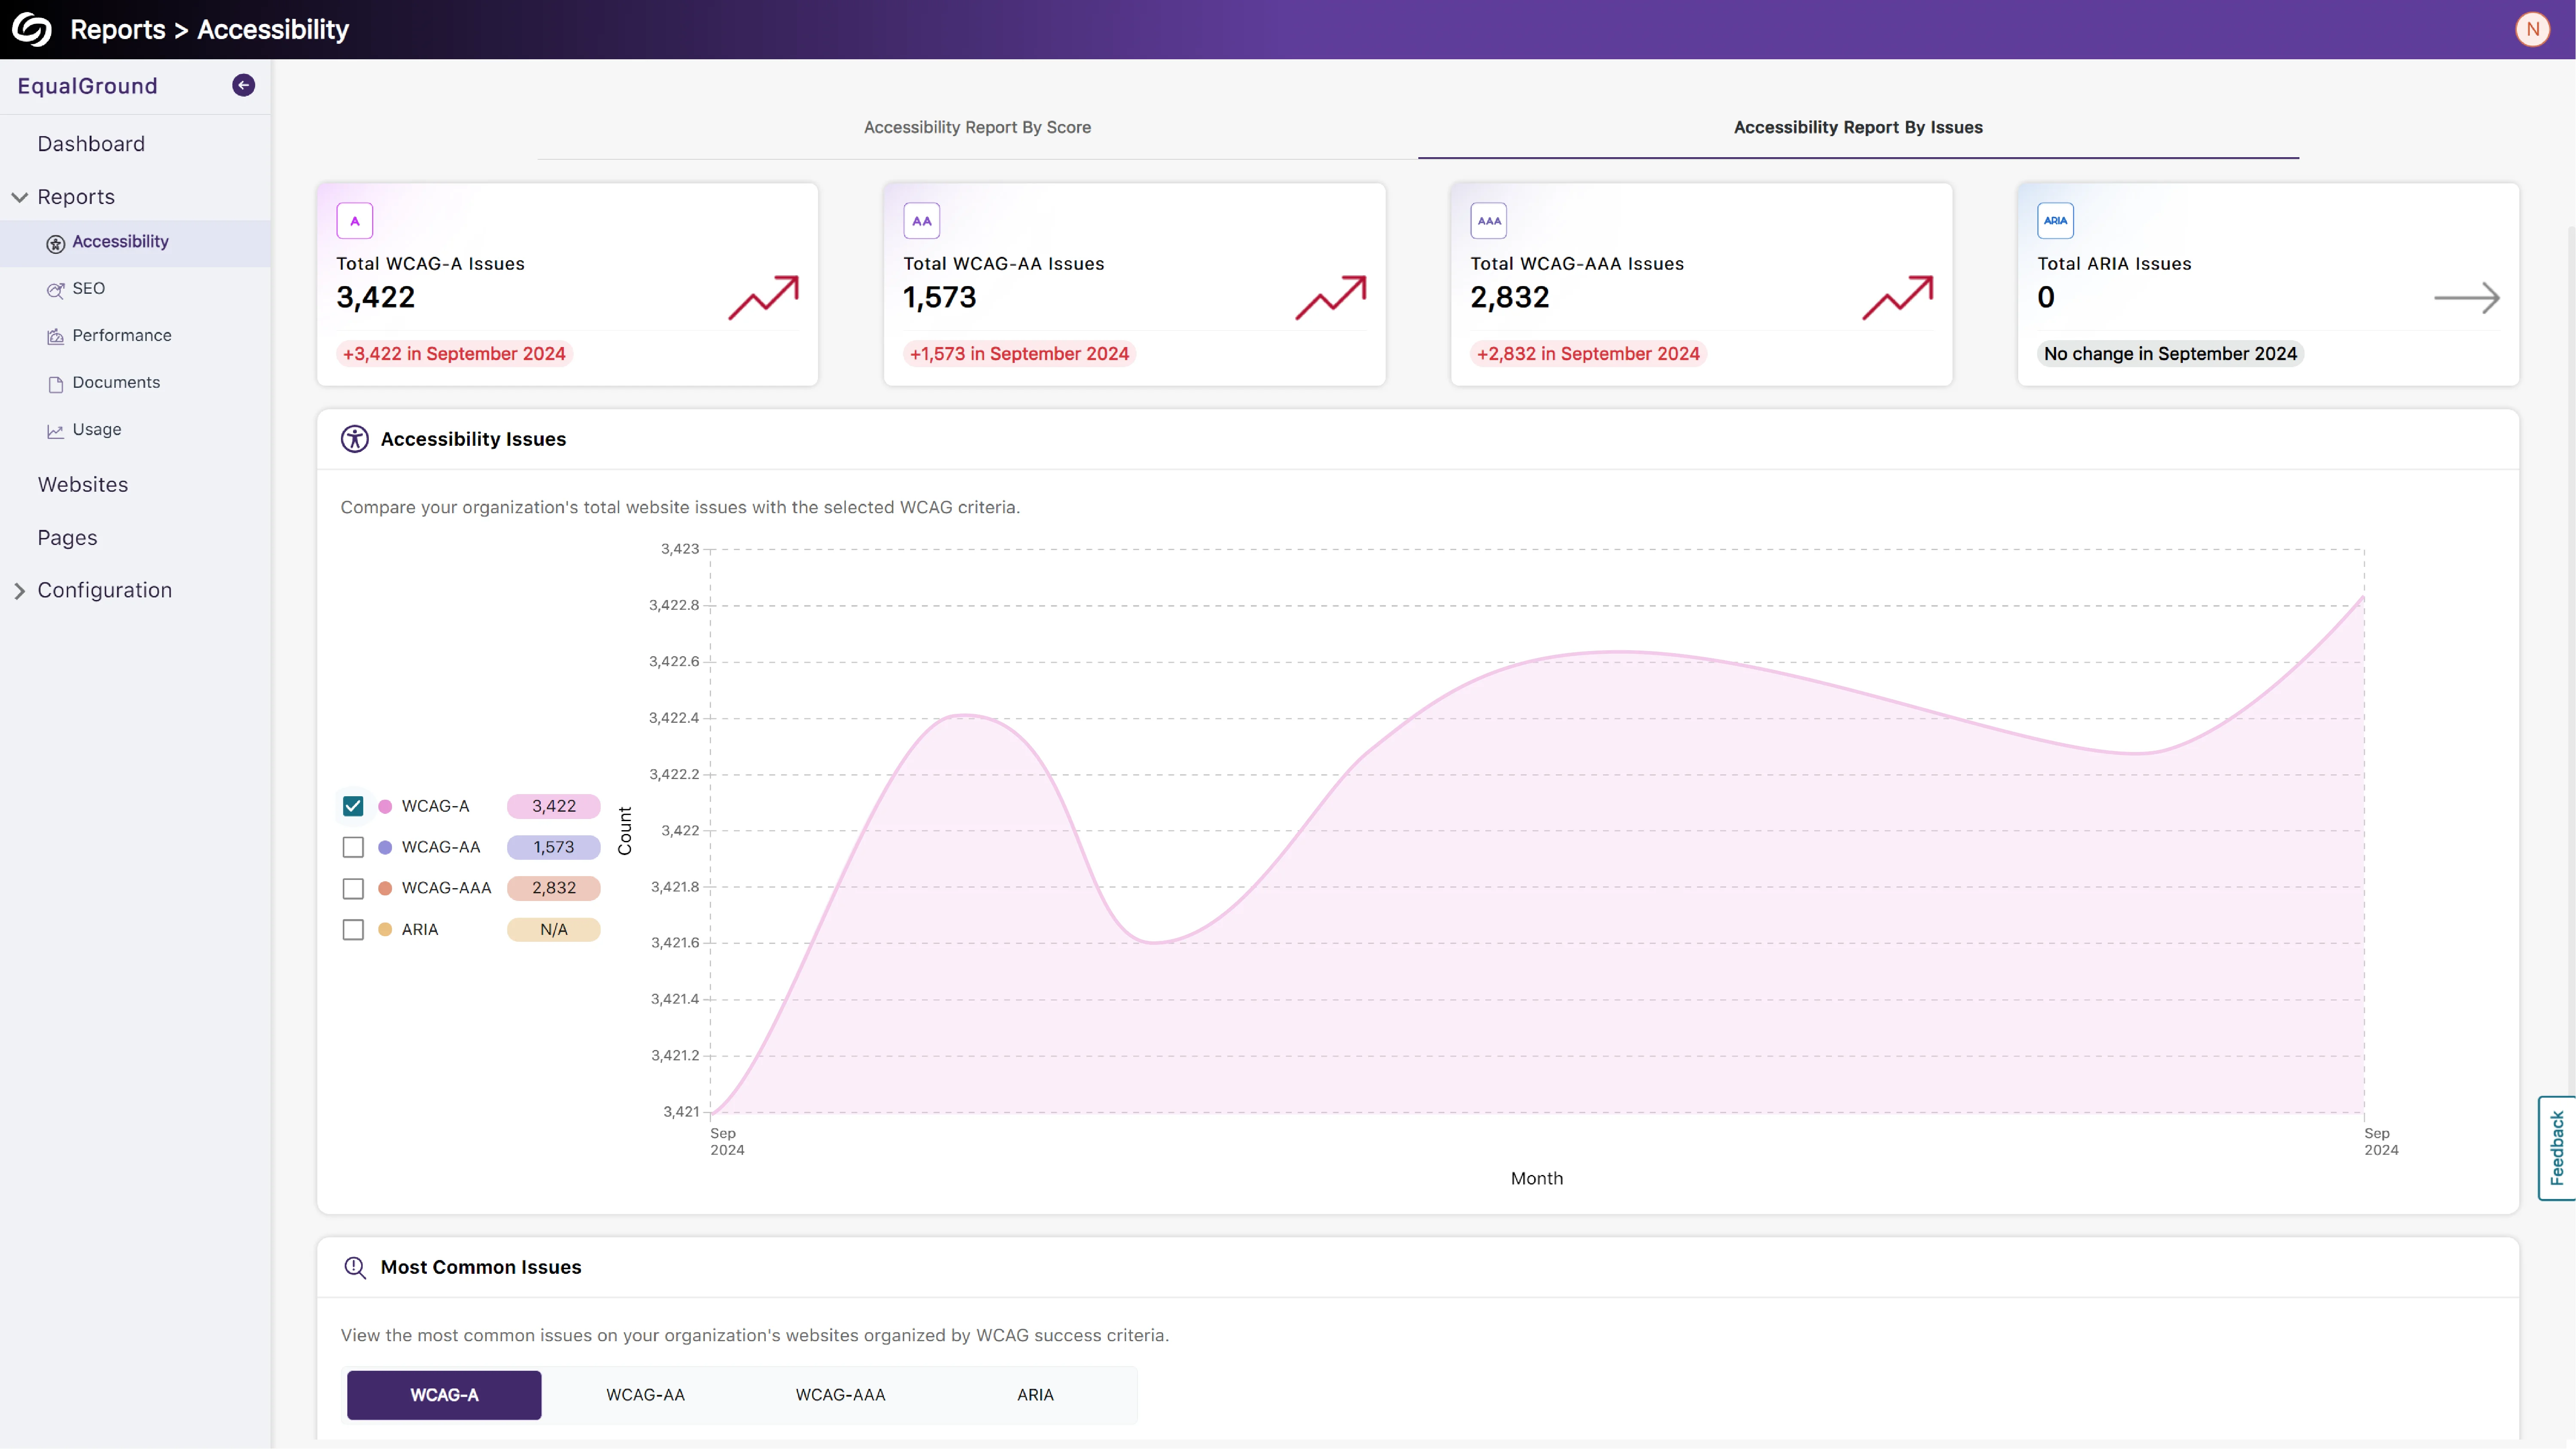Click 'No change in September 2024' badge
This screenshot has height=1449, width=2576.
click(x=2170, y=354)
